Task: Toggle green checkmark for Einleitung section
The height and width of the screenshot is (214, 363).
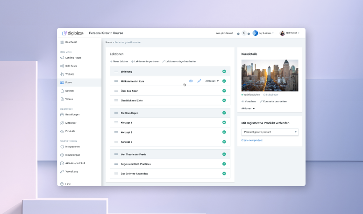Action: (224, 71)
